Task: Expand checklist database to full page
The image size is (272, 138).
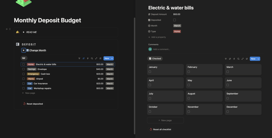Action: point(242,59)
